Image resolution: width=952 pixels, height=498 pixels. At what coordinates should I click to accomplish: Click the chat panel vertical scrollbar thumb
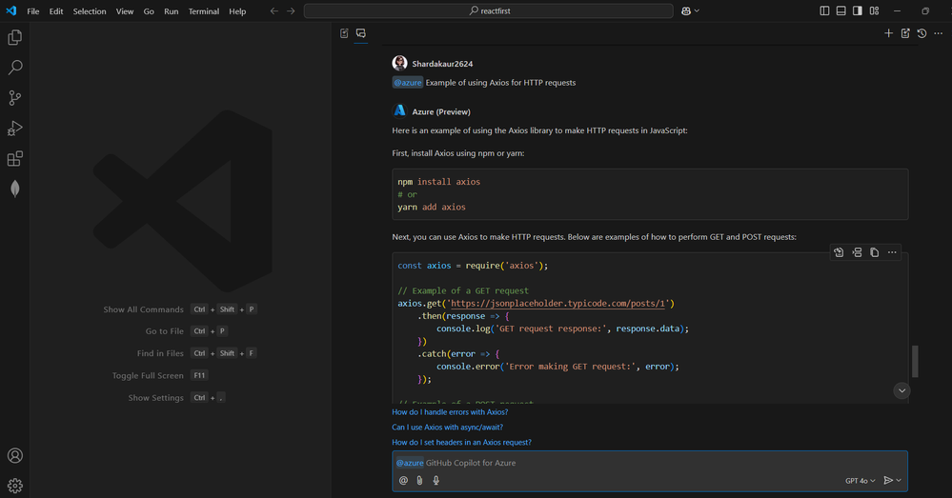[915, 362]
